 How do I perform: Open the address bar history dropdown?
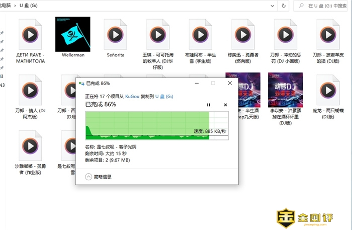[x=271, y=6]
